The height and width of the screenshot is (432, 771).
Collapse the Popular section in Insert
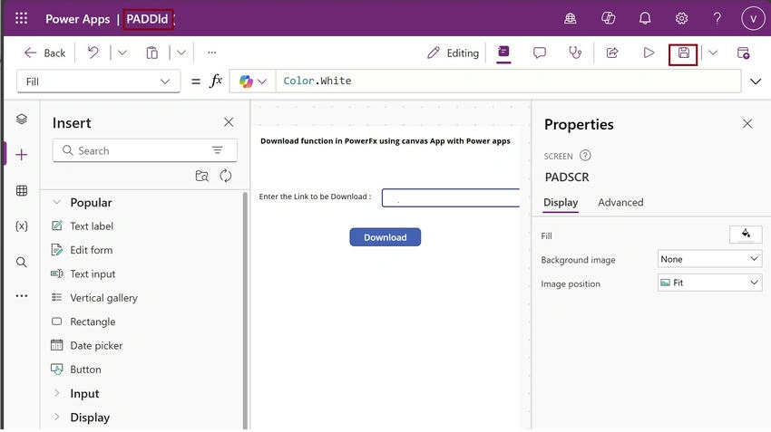[x=57, y=202]
